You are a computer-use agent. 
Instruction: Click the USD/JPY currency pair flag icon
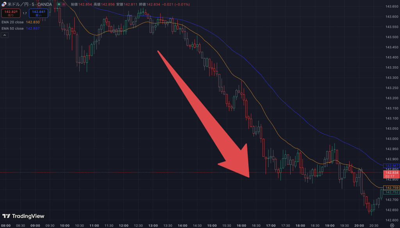click(x=4, y=5)
